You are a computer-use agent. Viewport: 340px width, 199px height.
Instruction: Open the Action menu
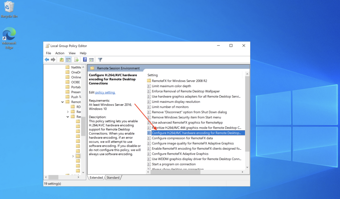(x=60, y=53)
